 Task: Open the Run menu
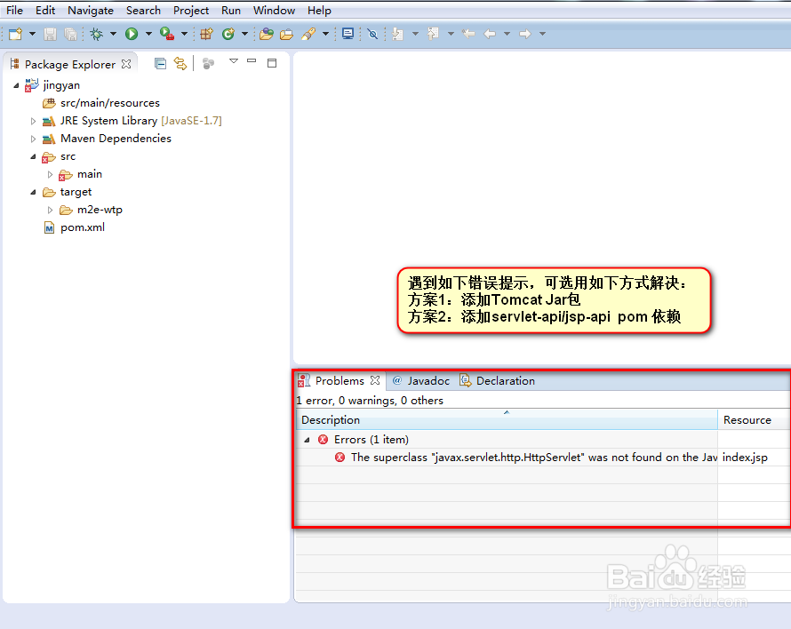click(231, 10)
